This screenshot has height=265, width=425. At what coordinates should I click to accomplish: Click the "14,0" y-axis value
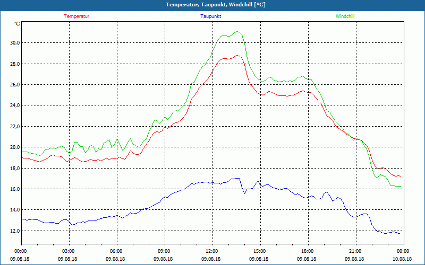[15, 209]
